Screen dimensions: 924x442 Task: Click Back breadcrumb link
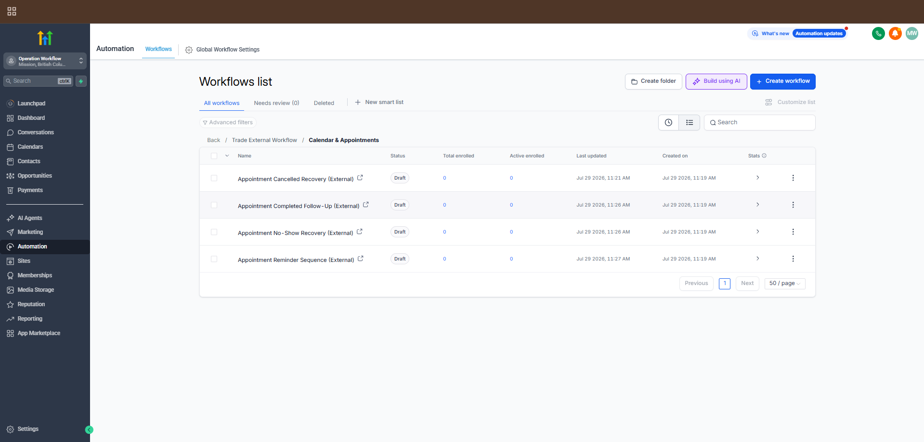[x=214, y=140]
